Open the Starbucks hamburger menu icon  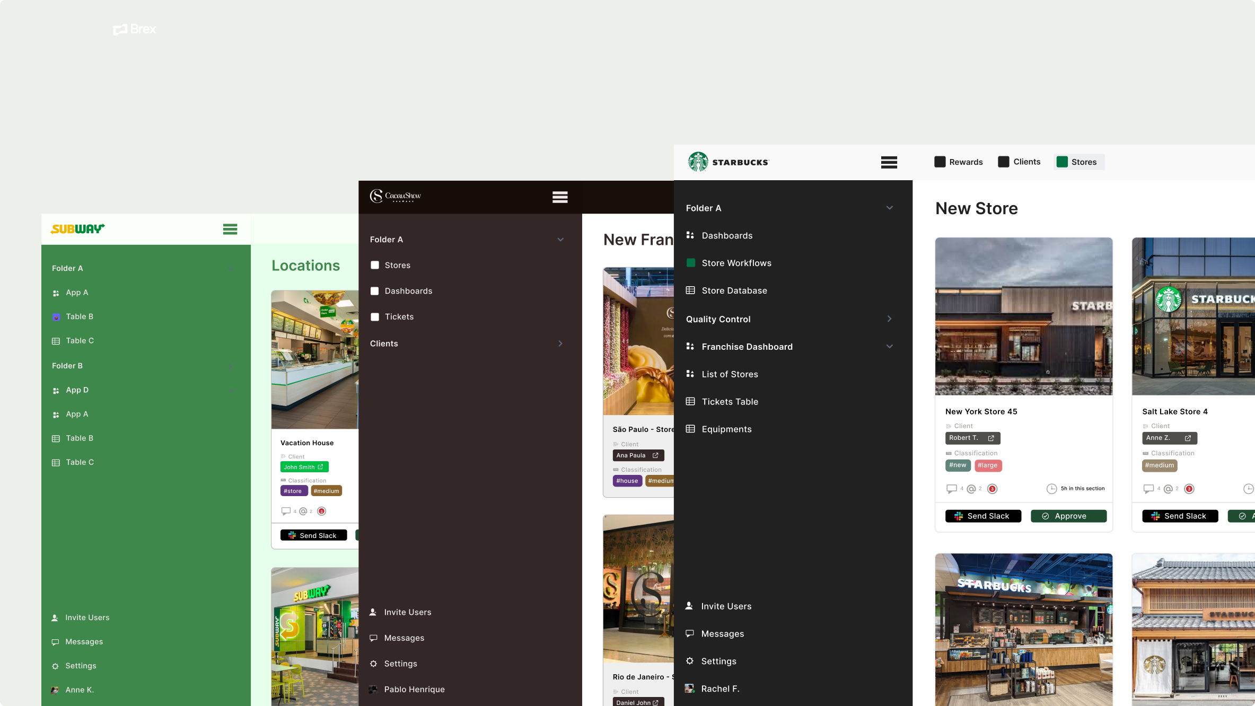click(x=889, y=162)
